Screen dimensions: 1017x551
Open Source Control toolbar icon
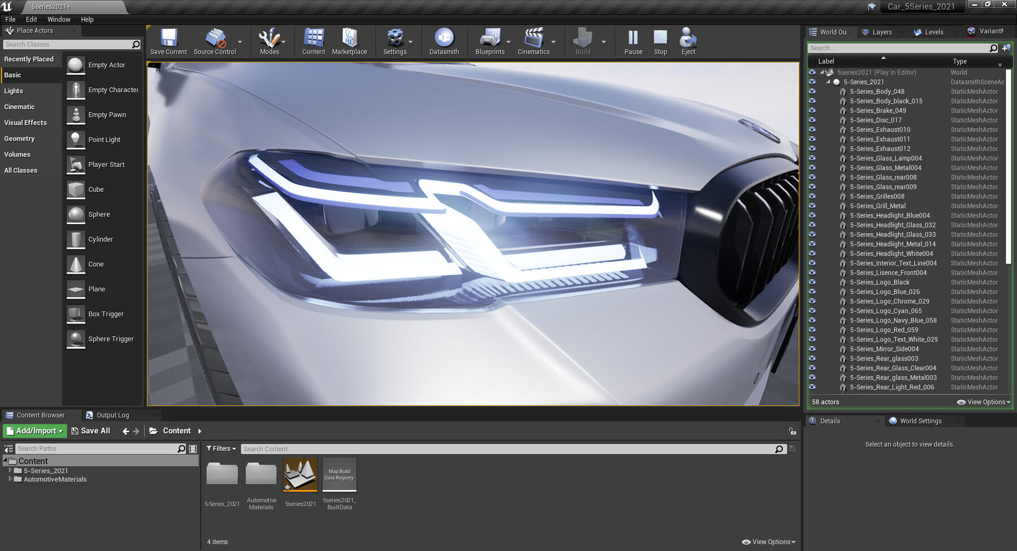click(215, 38)
